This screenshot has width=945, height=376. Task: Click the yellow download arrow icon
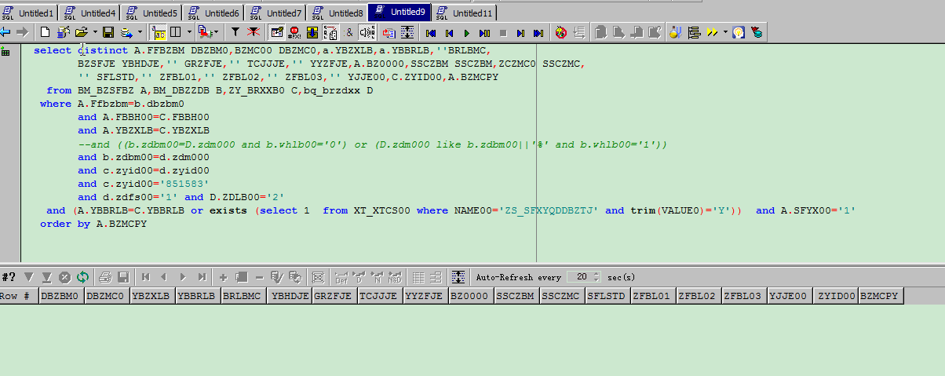pyautogui.click(x=312, y=32)
